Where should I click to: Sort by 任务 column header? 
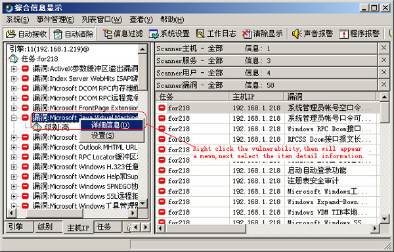click(192, 96)
